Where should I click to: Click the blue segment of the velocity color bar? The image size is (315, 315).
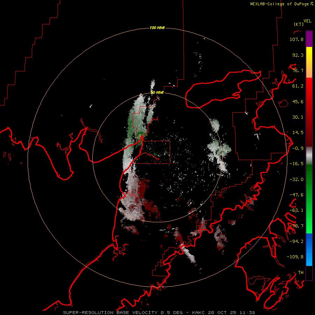(309, 250)
